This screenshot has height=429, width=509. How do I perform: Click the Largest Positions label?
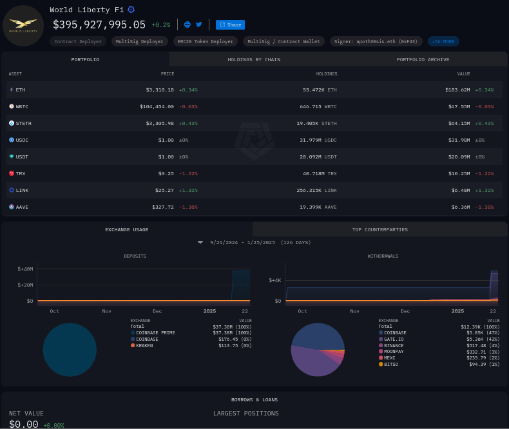(245, 414)
